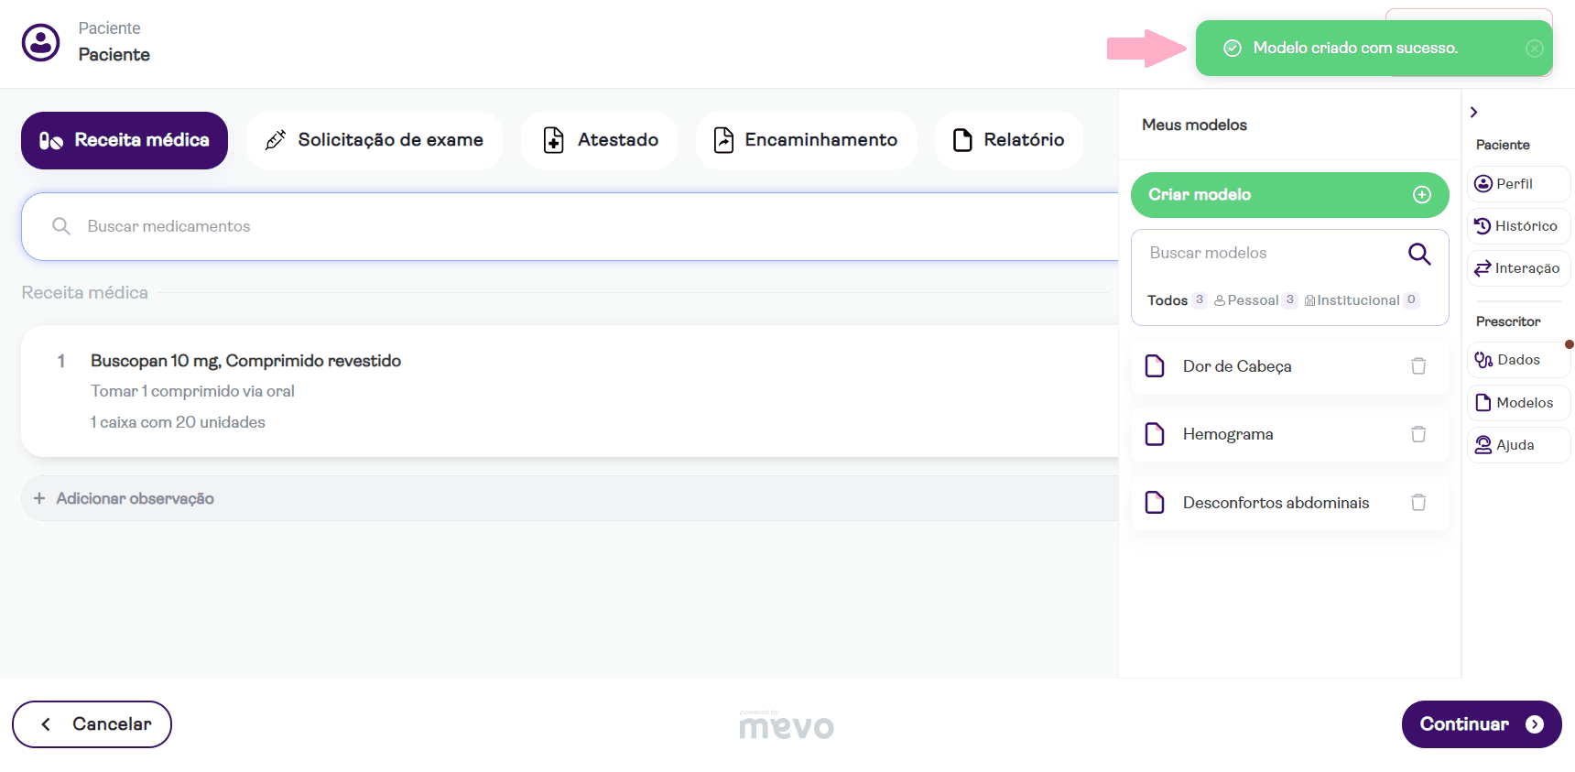Click the patient avatar icon
Screen dimensions: 1575x772
[x=41, y=42]
